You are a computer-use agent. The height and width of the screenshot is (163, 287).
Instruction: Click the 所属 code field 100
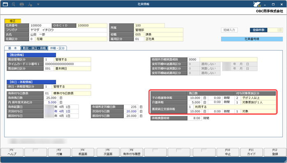click(149, 25)
